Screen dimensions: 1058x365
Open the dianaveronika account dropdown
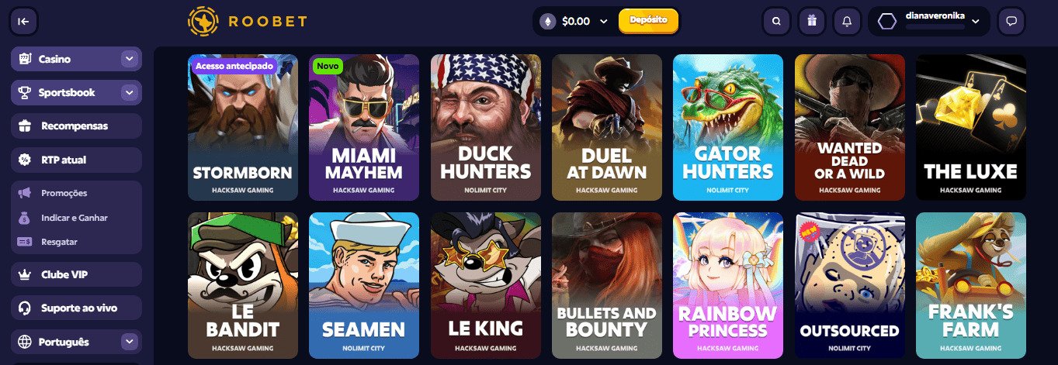929,21
